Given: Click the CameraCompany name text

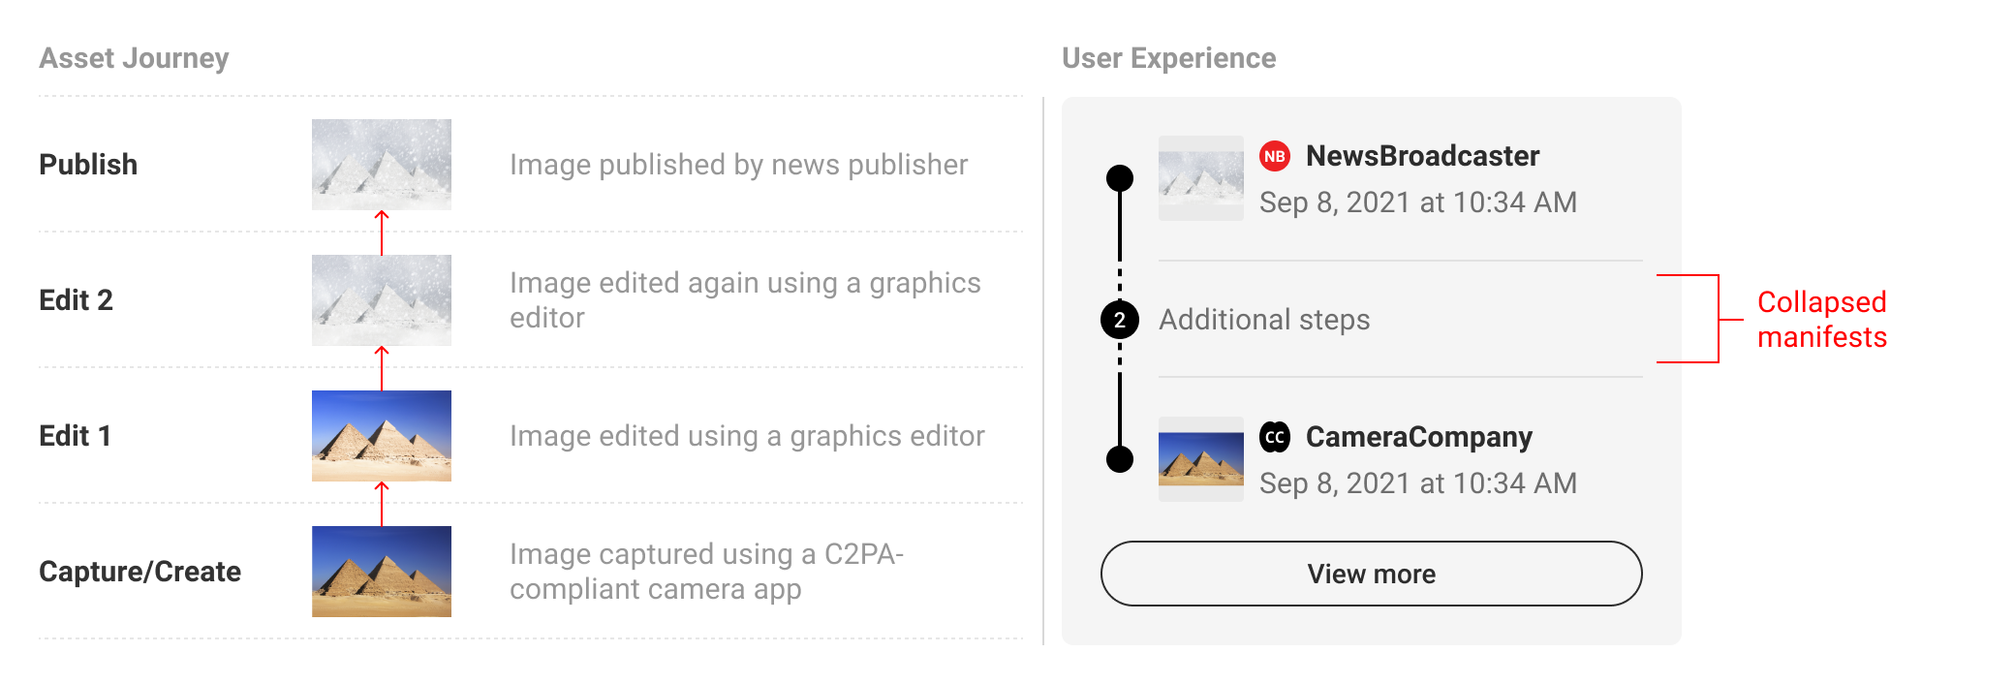Looking at the screenshot, I should [1419, 437].
